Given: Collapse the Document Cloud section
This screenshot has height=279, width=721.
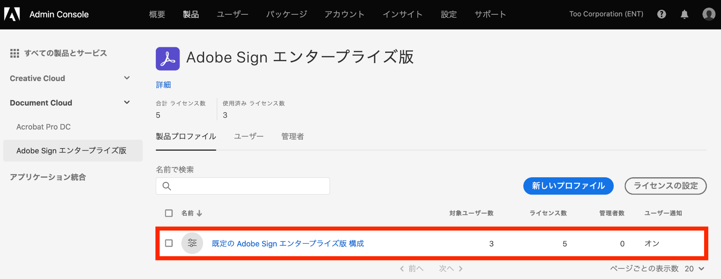Looking at the screenshot, I should [127, 103].
